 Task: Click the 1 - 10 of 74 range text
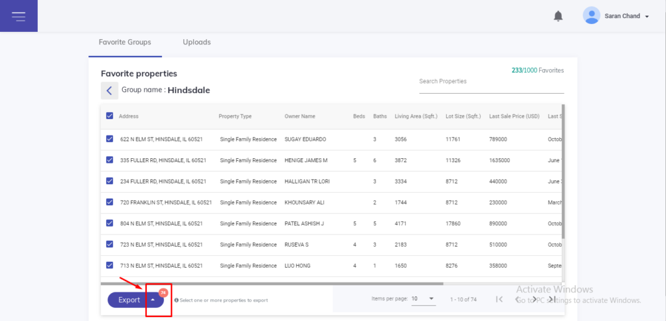(x=463, y=300)
